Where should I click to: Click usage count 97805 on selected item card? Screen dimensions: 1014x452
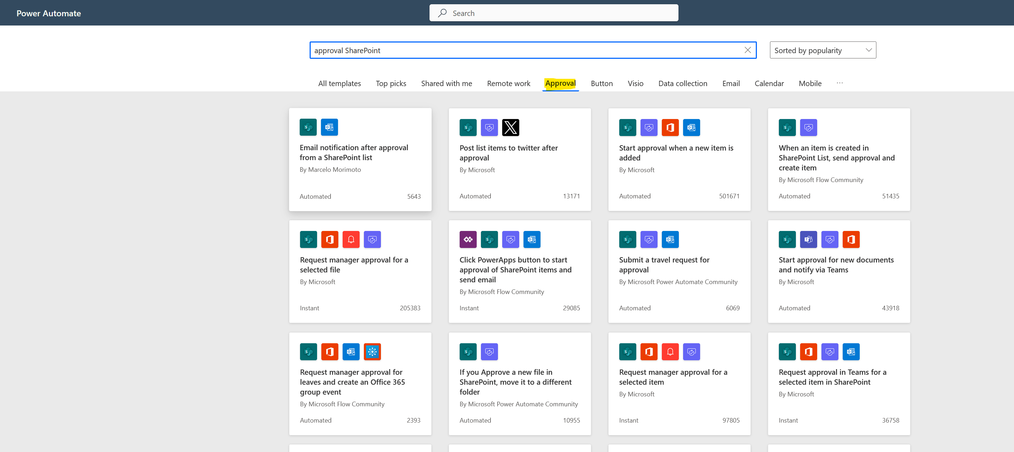click(x=731, y=420)
